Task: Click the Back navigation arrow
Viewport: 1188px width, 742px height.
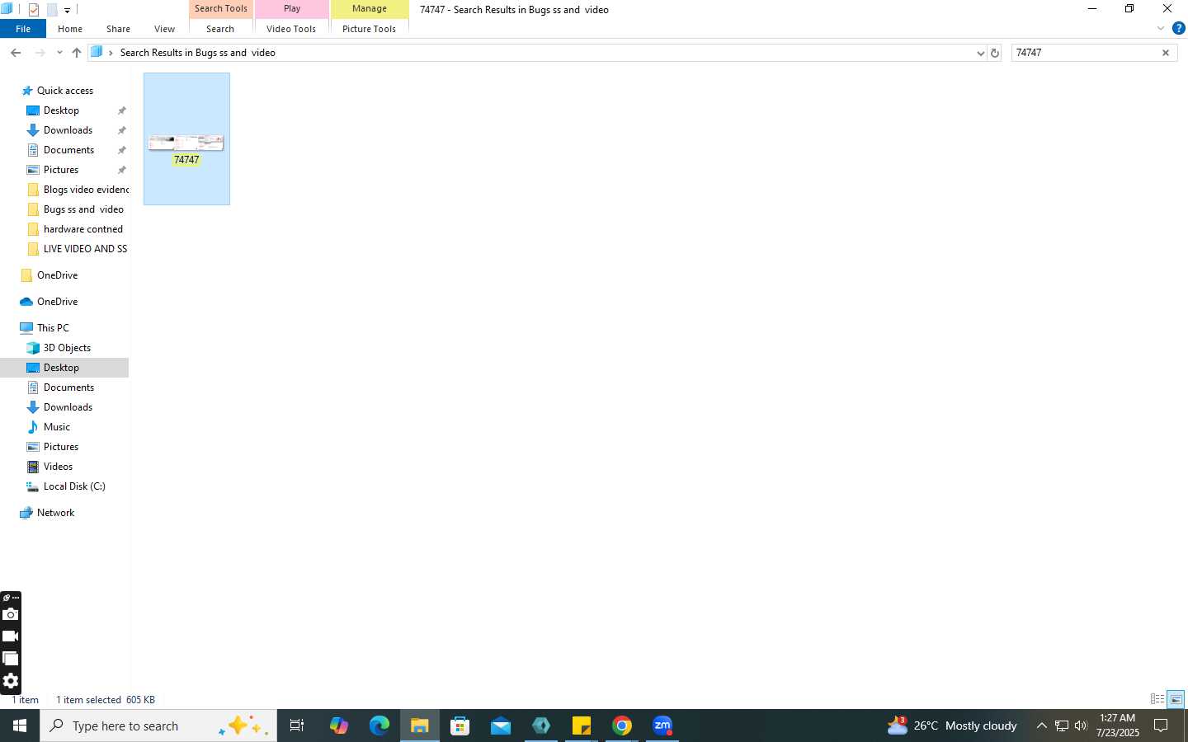Action: point(16,53)
